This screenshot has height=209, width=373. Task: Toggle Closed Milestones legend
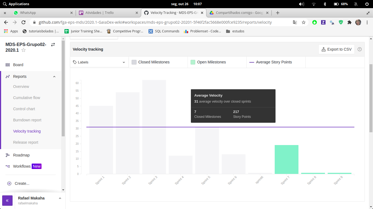150,62
